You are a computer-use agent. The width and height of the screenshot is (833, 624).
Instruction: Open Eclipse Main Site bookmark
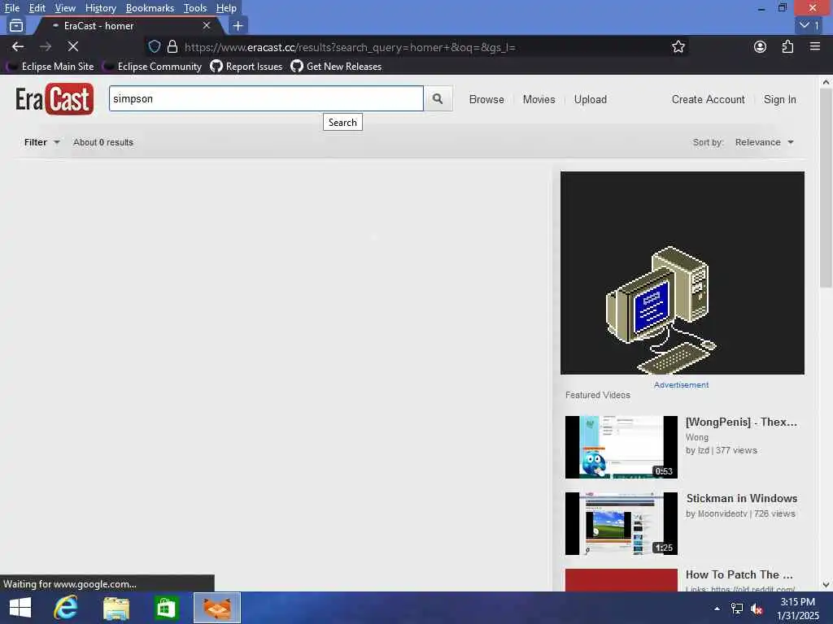tap(50, 67)
